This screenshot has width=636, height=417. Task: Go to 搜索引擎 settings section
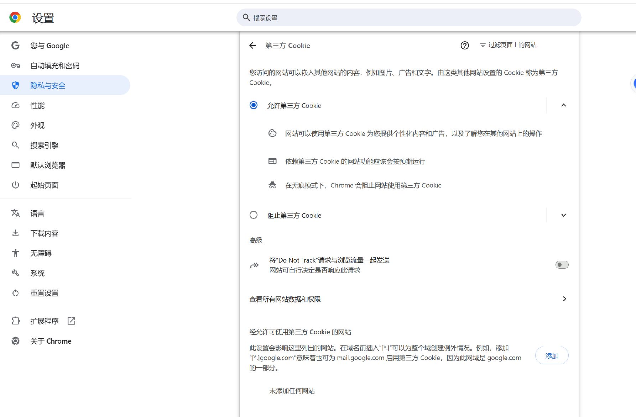(x=44, y=145)
